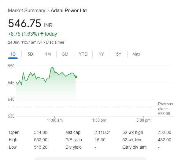Click the green current-price dot on chart
This screenshot has width=189, height=160.
click(x=76, y=77)
